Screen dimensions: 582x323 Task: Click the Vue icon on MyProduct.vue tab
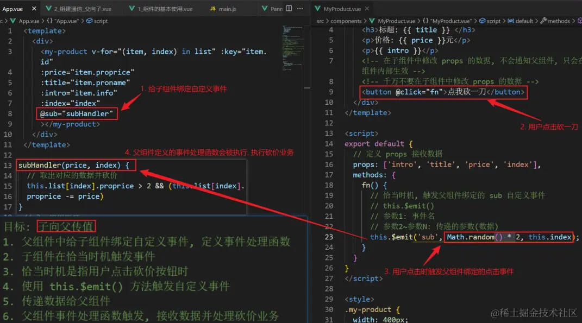(318, 9)
